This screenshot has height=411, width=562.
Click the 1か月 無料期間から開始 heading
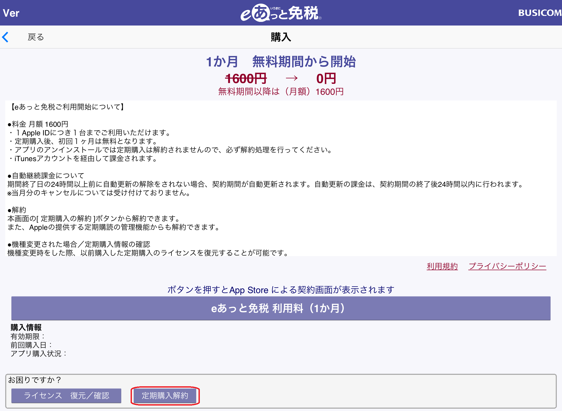(281, 62)
